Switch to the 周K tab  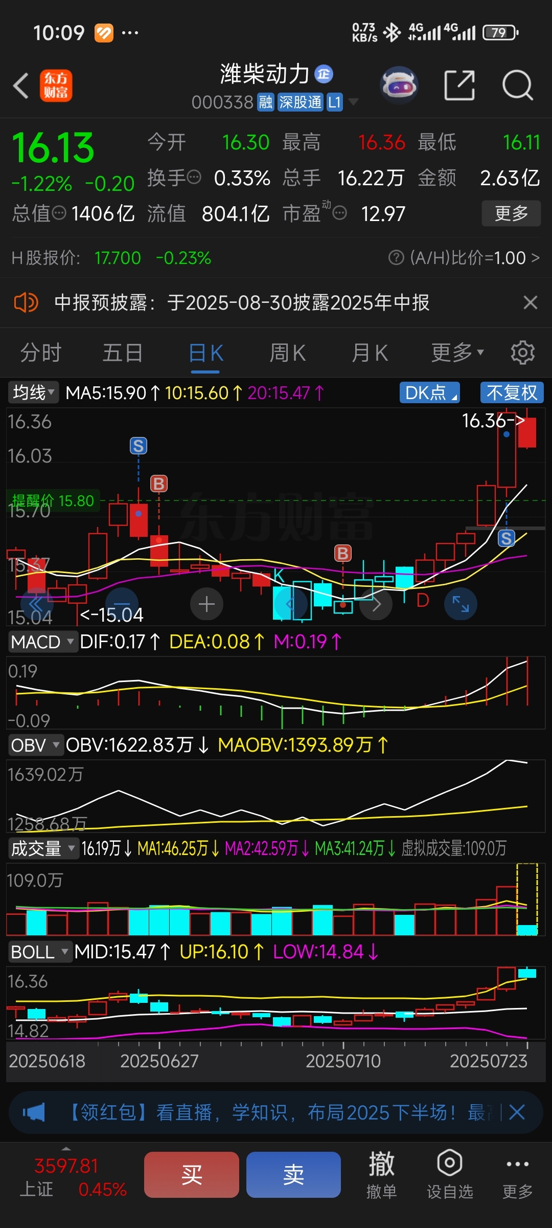[287, 353]
